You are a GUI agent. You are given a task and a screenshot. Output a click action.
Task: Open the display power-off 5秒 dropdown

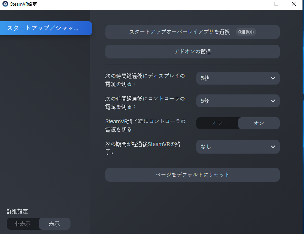[x=238, y=78]
